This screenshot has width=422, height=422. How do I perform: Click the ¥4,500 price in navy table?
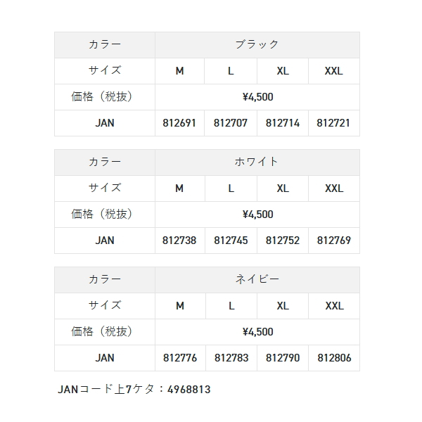(x=257, y=332)
